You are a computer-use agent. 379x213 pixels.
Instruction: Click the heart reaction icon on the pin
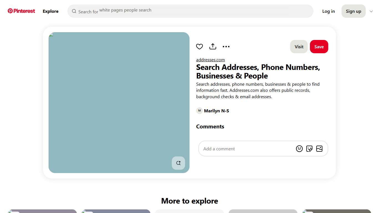pyautogui.click(x=199, y=46)
